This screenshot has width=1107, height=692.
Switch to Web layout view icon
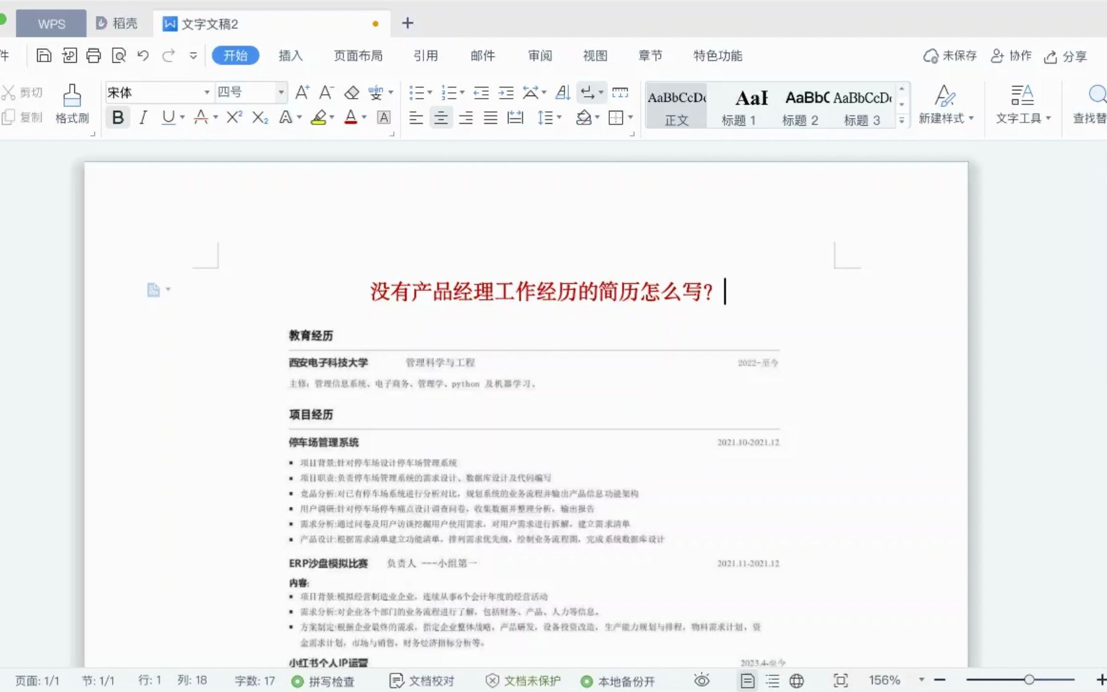(797, 680)
